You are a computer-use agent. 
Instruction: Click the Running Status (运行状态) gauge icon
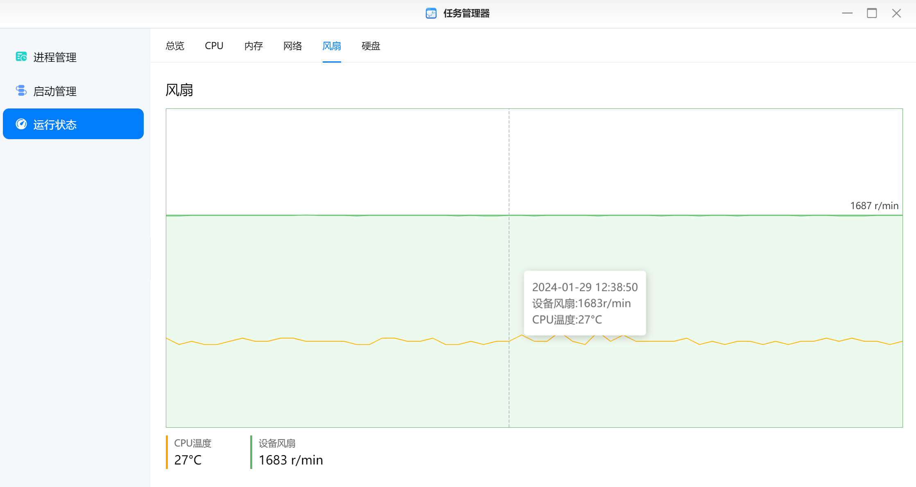pyautogui.click(x=21, y=124)
